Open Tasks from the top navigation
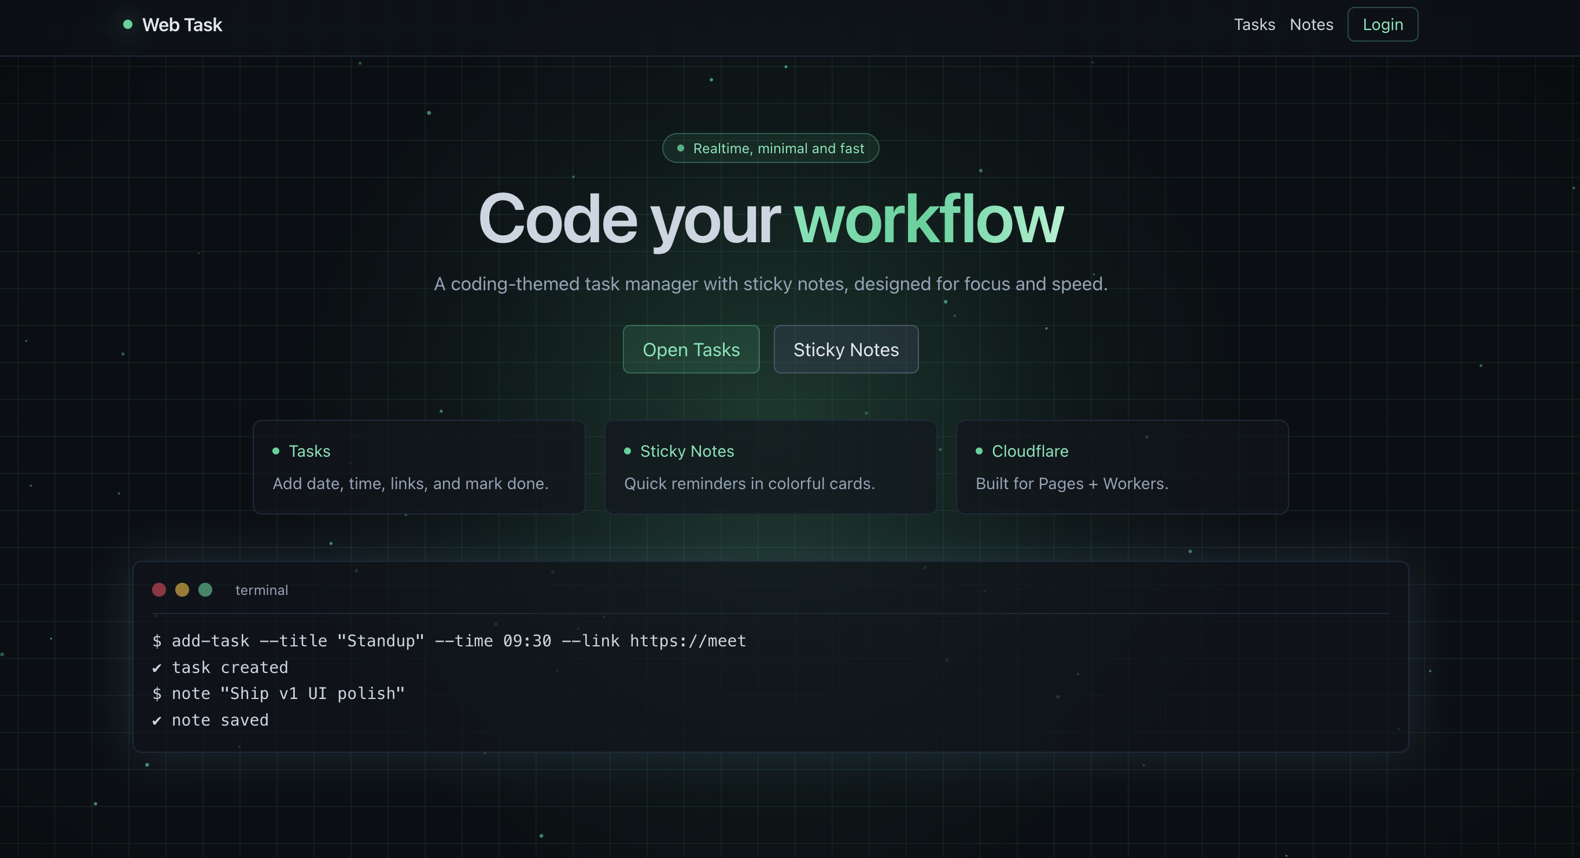The image size is (1580, 858). [1254, 24]
